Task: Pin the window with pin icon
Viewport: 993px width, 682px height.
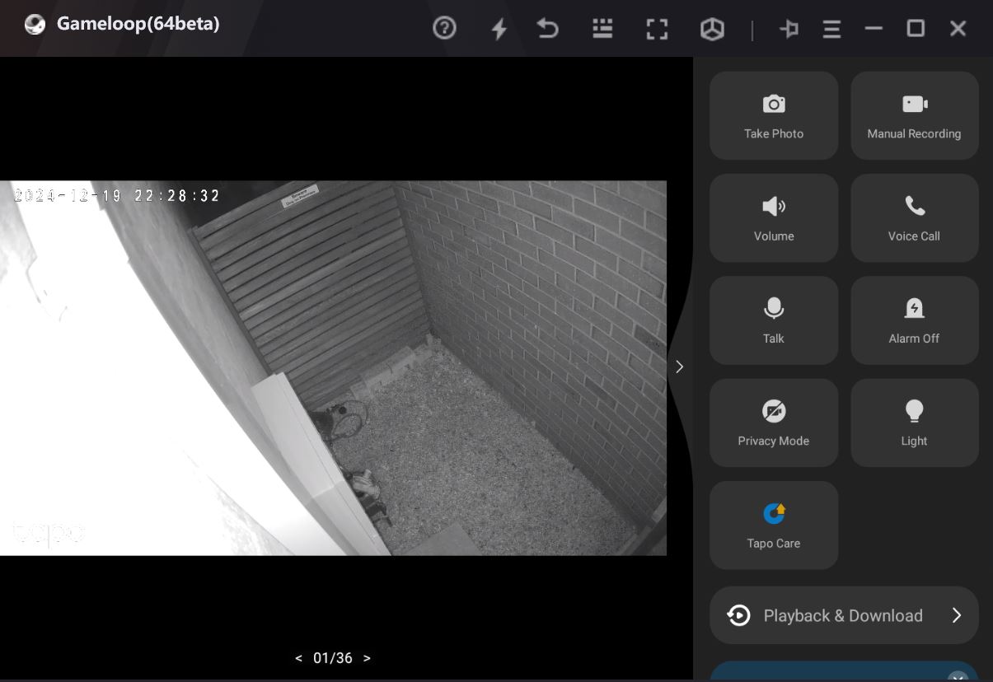Action: (x=789, y=29)
